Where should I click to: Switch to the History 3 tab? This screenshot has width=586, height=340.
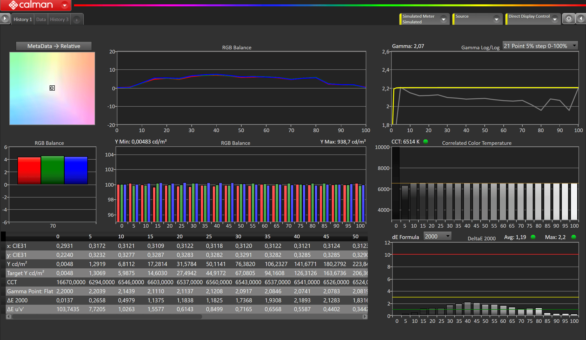[59, 19]
